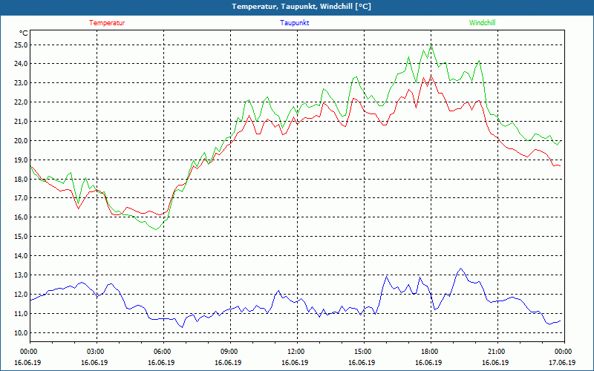The height and width of the screenshot is (371, 594).
Task: Click the red Temperatur legend label
Action: [x=107, y=23]
